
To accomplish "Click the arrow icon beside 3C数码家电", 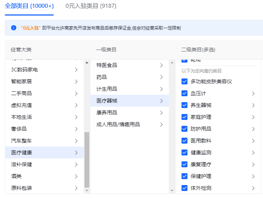I will pos(76,70).
